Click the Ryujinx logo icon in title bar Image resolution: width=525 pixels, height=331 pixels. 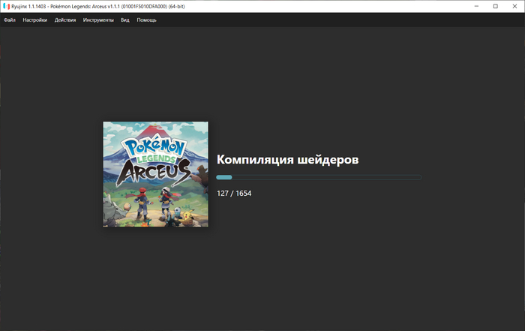[6, 6]
